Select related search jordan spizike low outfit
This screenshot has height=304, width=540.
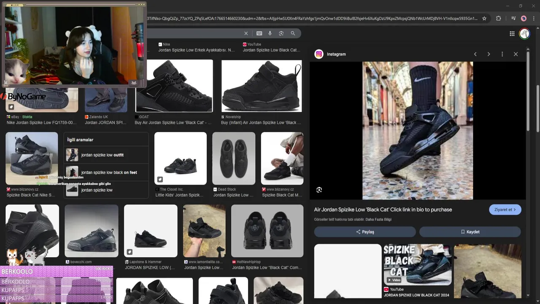tap(106, 155)
